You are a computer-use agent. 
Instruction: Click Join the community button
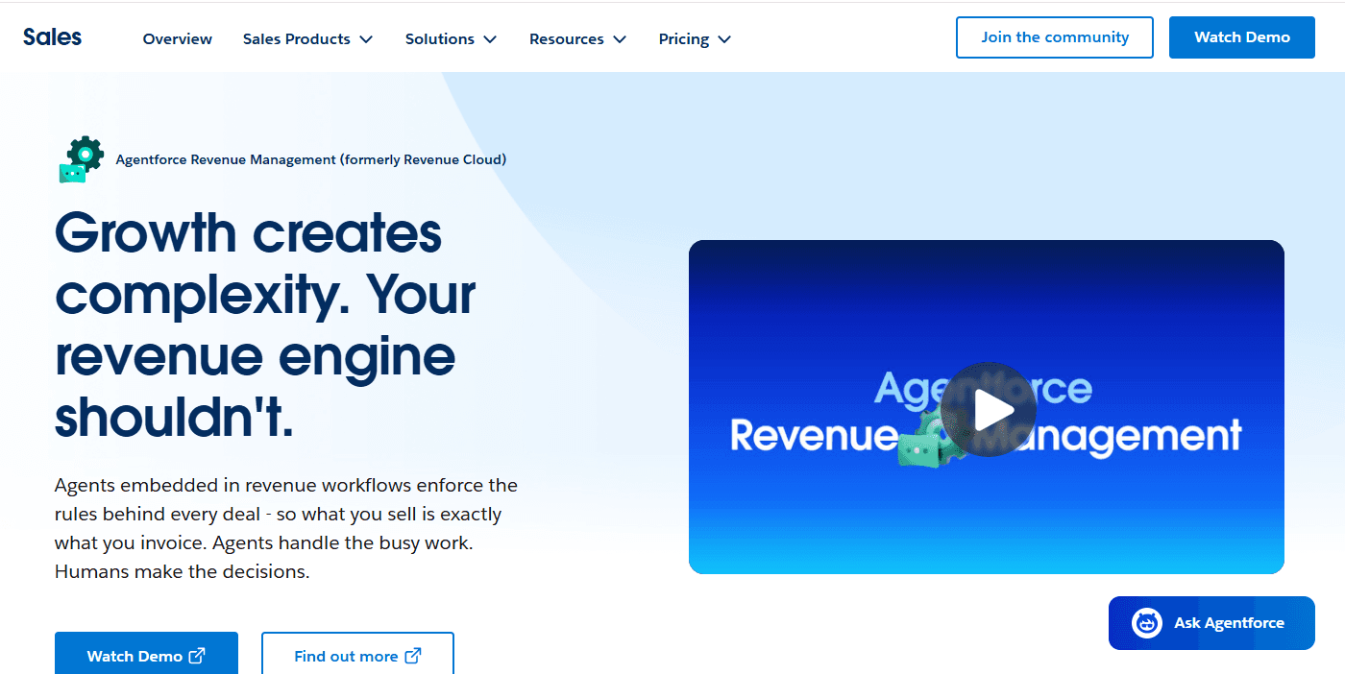(1055, 37)
